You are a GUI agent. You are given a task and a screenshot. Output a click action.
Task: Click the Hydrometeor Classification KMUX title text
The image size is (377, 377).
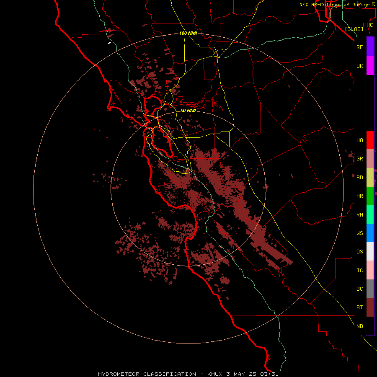[188, 374]
